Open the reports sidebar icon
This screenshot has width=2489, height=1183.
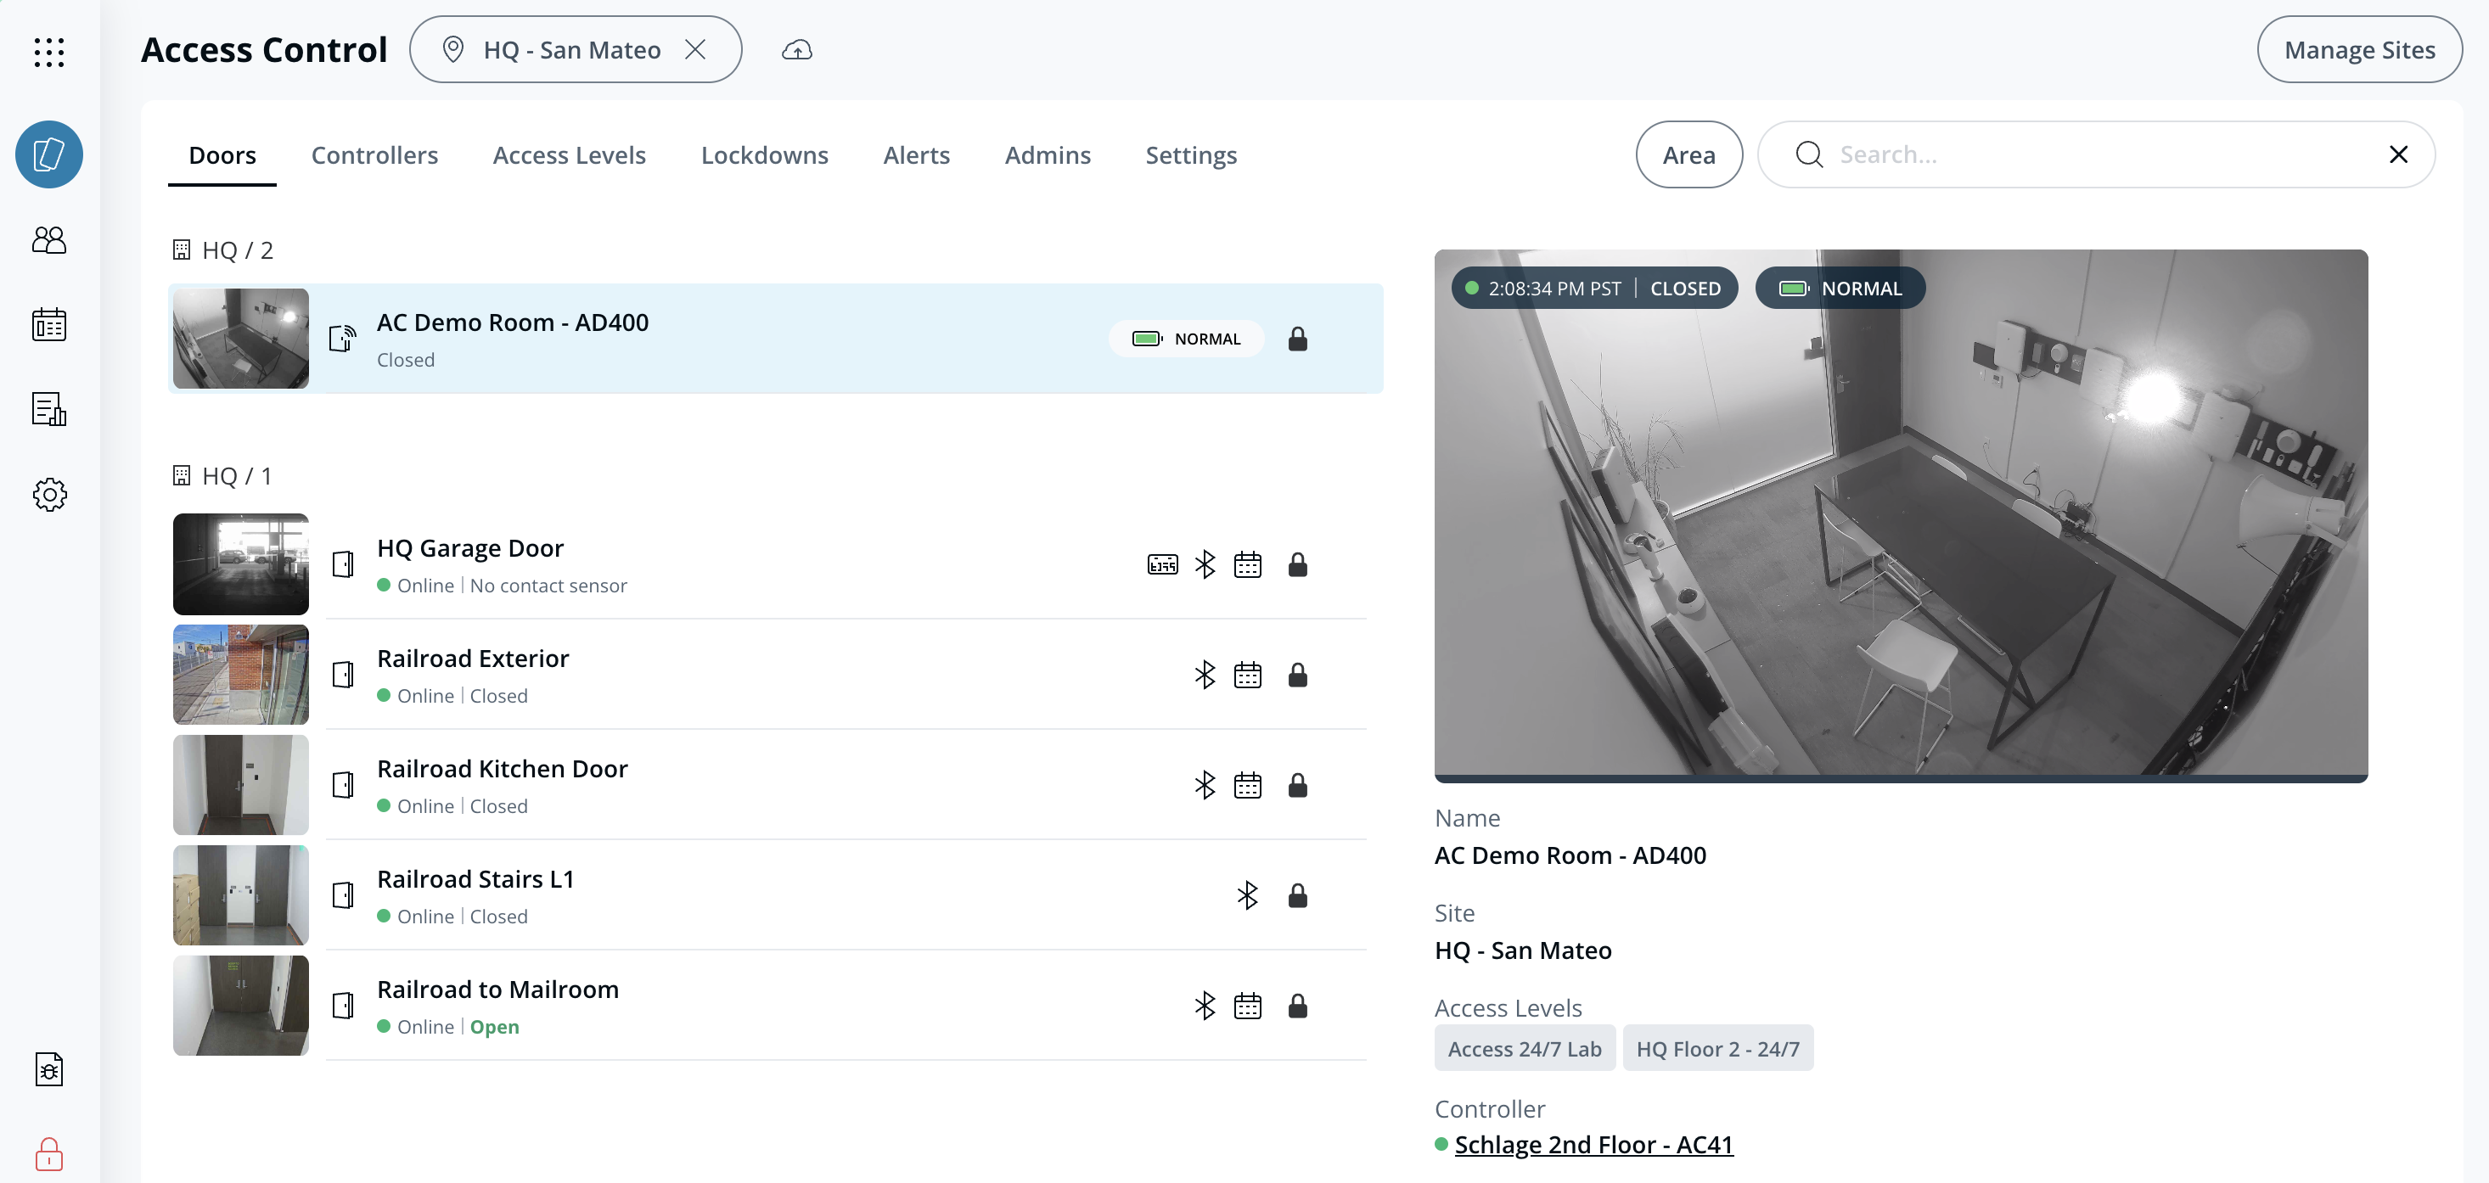click(48, 409)
